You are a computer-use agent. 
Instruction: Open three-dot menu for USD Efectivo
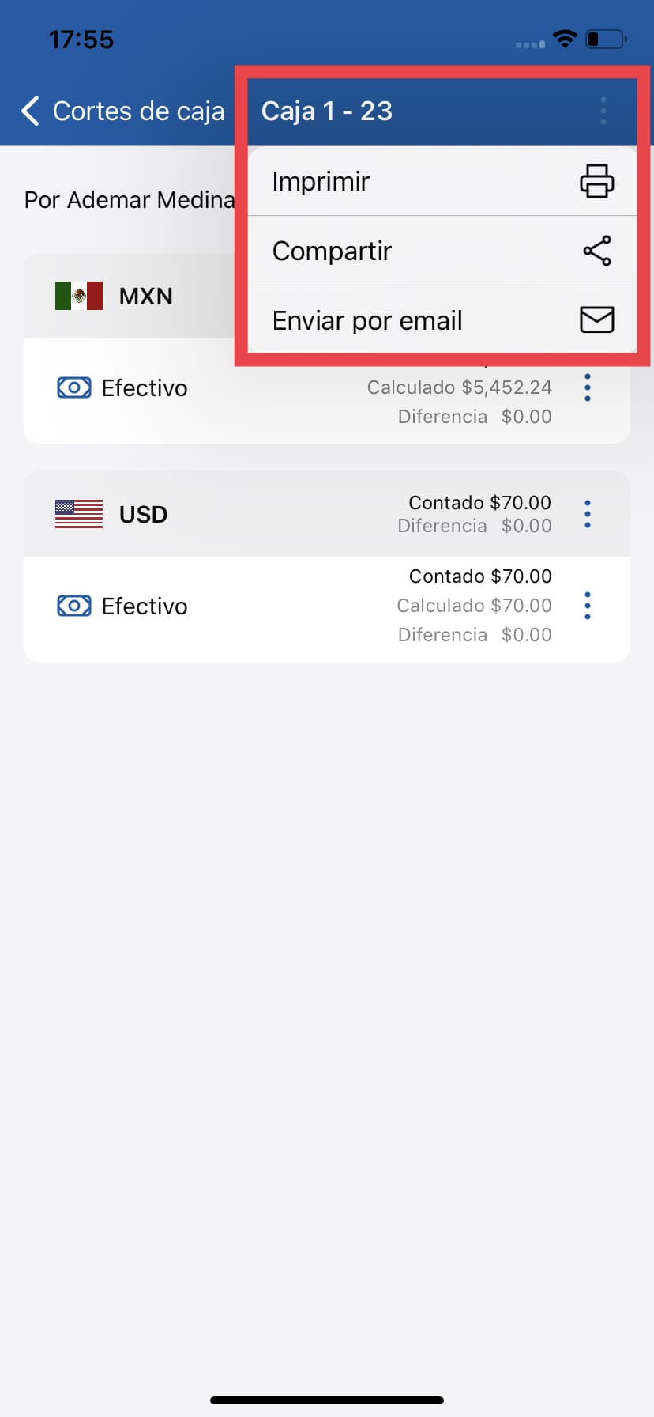(588, 606)
